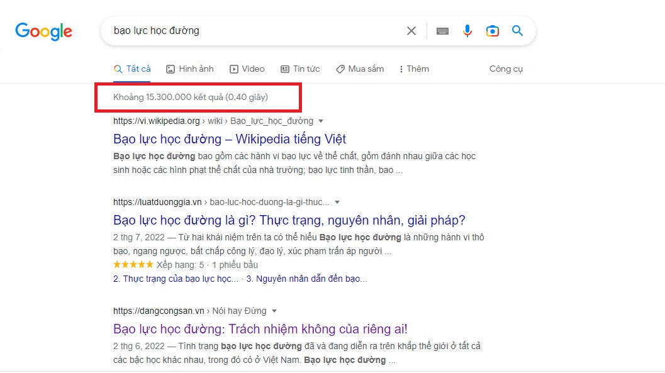
Task: Select the Tất cả tab
Action: pyautogui.click(x=132, y=69)
